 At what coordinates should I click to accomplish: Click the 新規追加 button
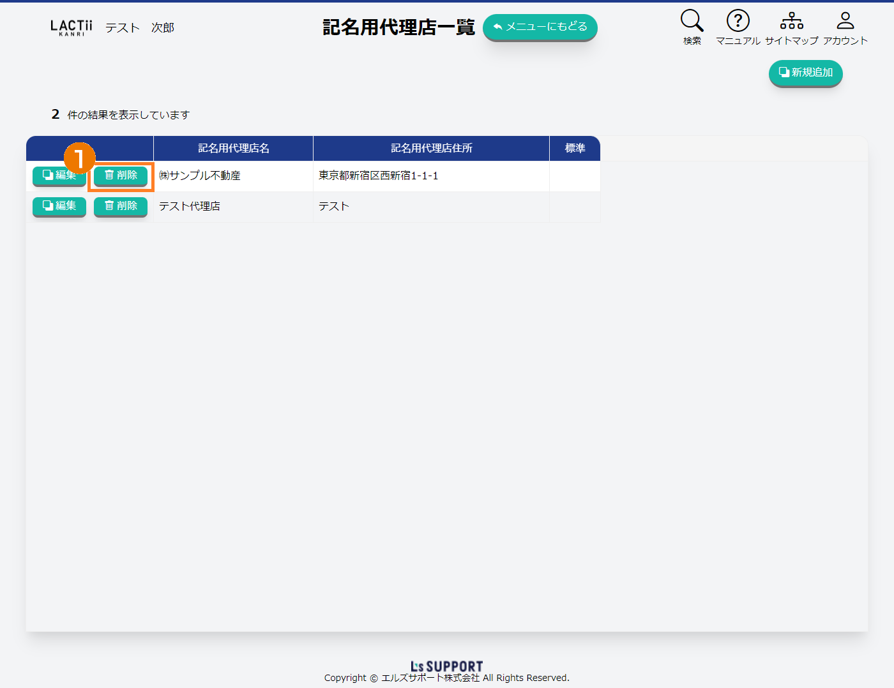coord(805,73)
